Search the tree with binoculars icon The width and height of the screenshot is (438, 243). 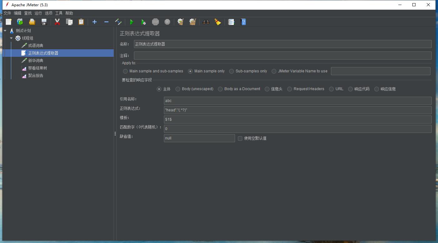pos(206,22)
